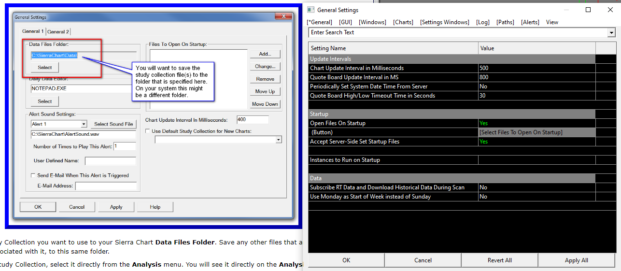
Task: Open the [*General] settings tab
Action: [x=320, y=22]
